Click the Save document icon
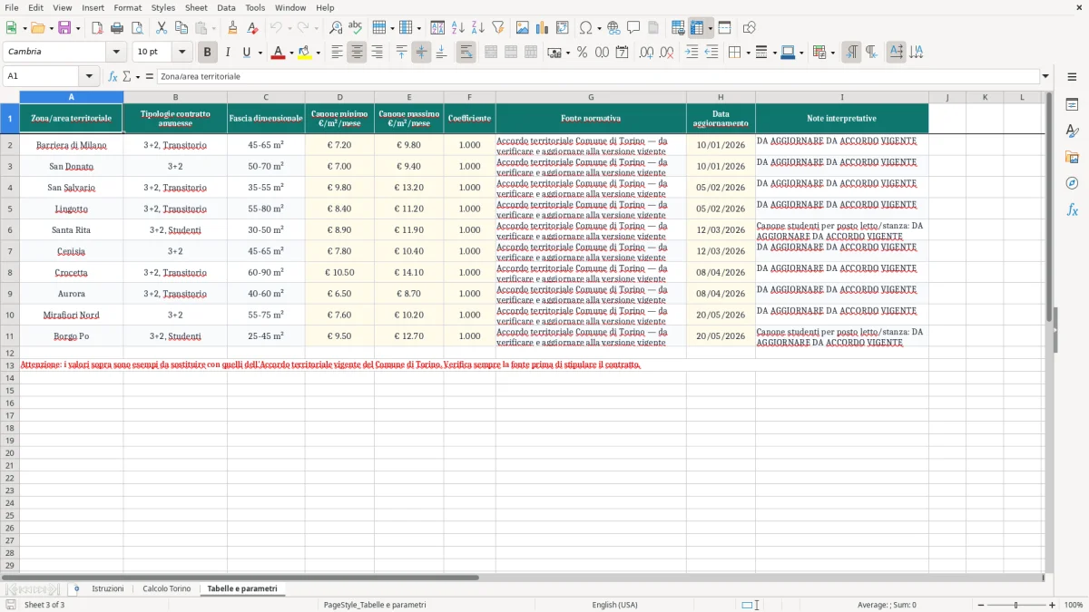The width and height of the screenshot is (1089, 612). (x=64, y=28)
